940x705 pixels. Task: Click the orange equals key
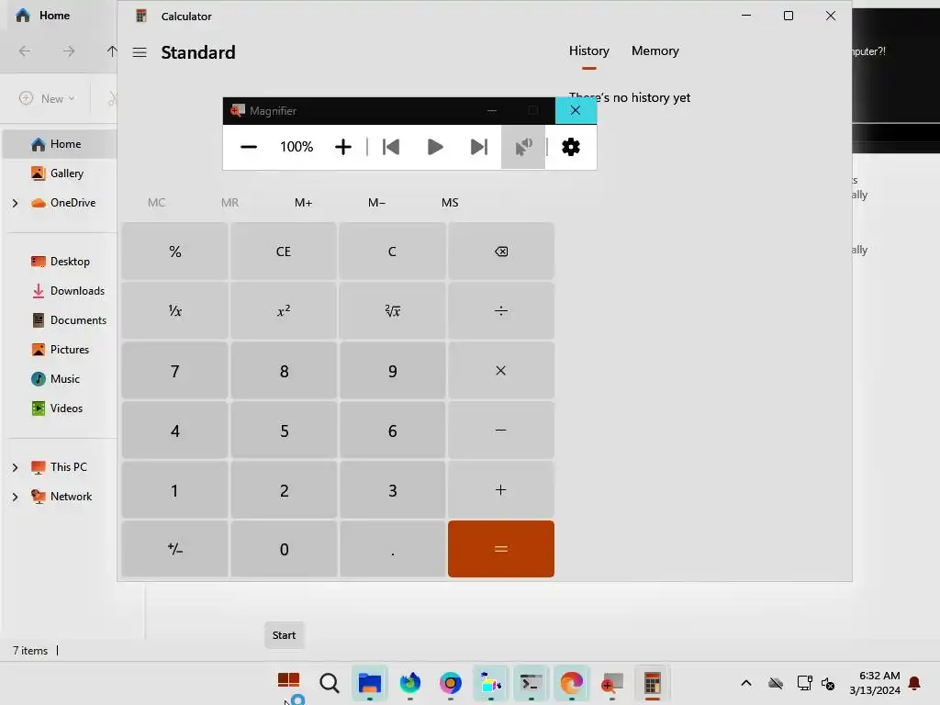click(501, 549)
